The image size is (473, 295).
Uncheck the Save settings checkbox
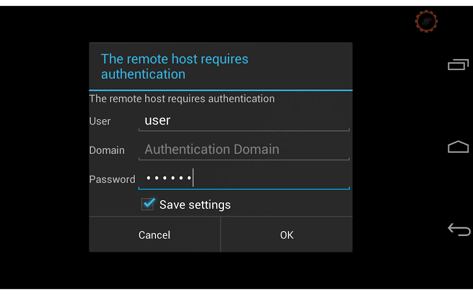tap(148, 204)
